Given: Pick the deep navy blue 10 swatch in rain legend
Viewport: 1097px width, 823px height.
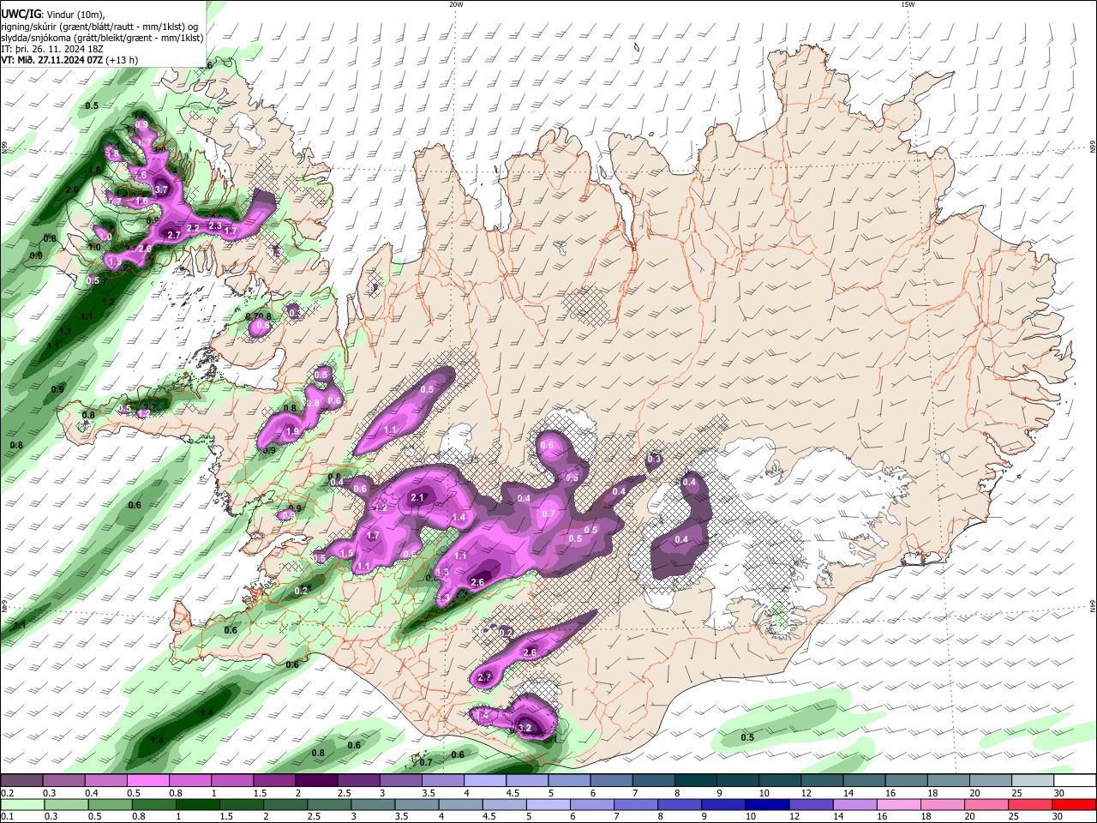Looking at the screenshot, I should click(766, 805).
